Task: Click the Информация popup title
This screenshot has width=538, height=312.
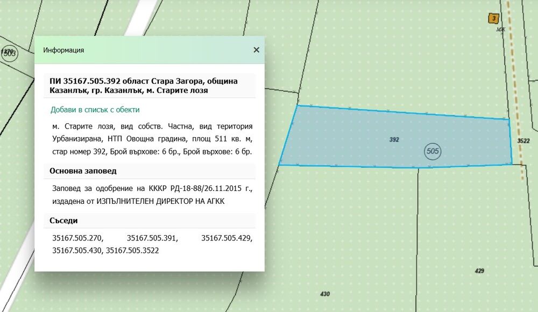Action: coord(63,50)
